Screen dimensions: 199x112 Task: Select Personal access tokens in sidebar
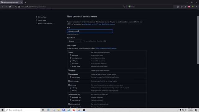[x=45, y=24]
